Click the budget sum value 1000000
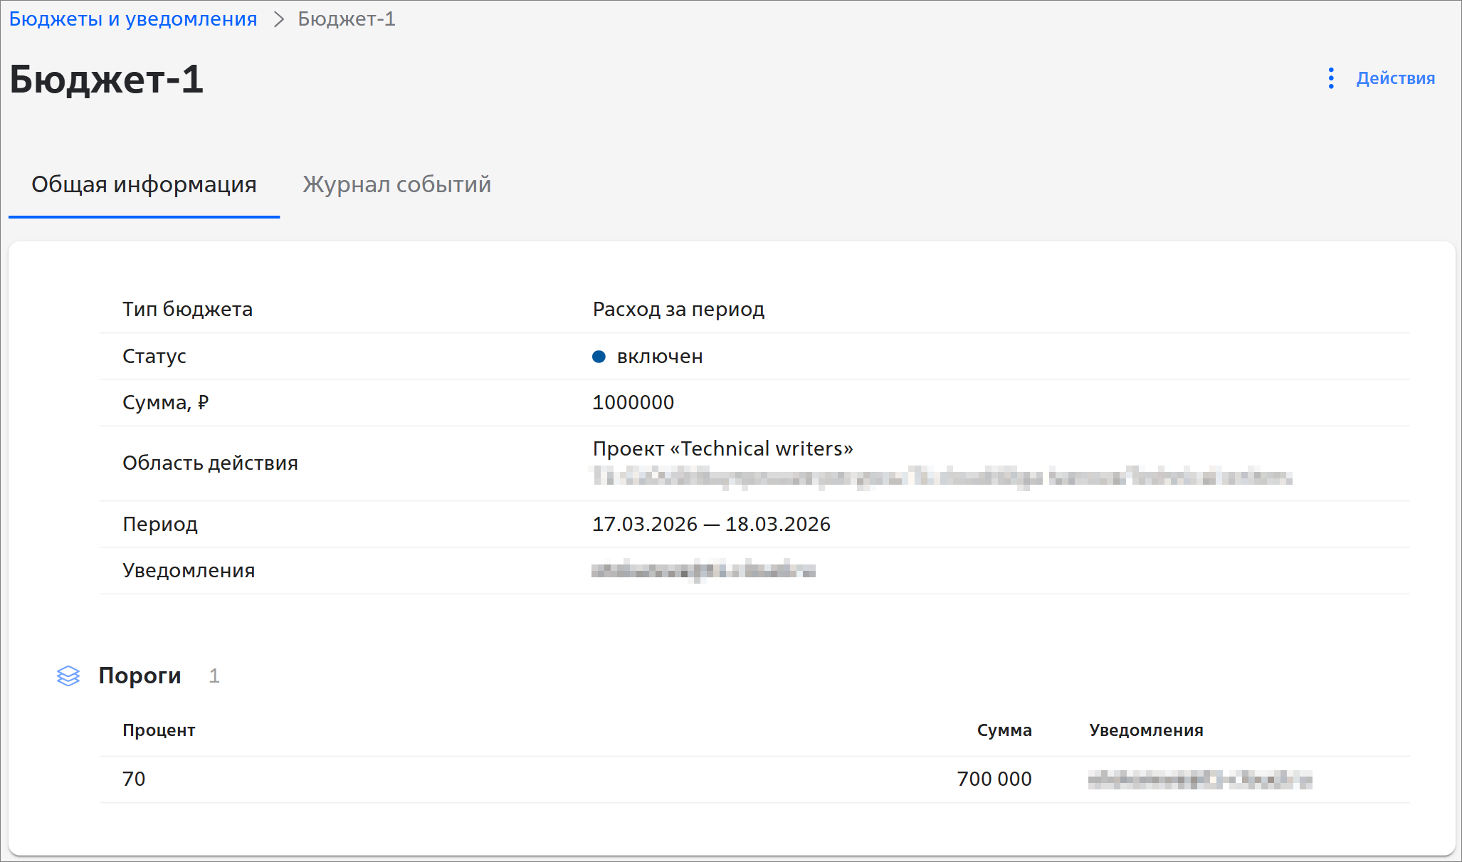 (x=633, y=402)
